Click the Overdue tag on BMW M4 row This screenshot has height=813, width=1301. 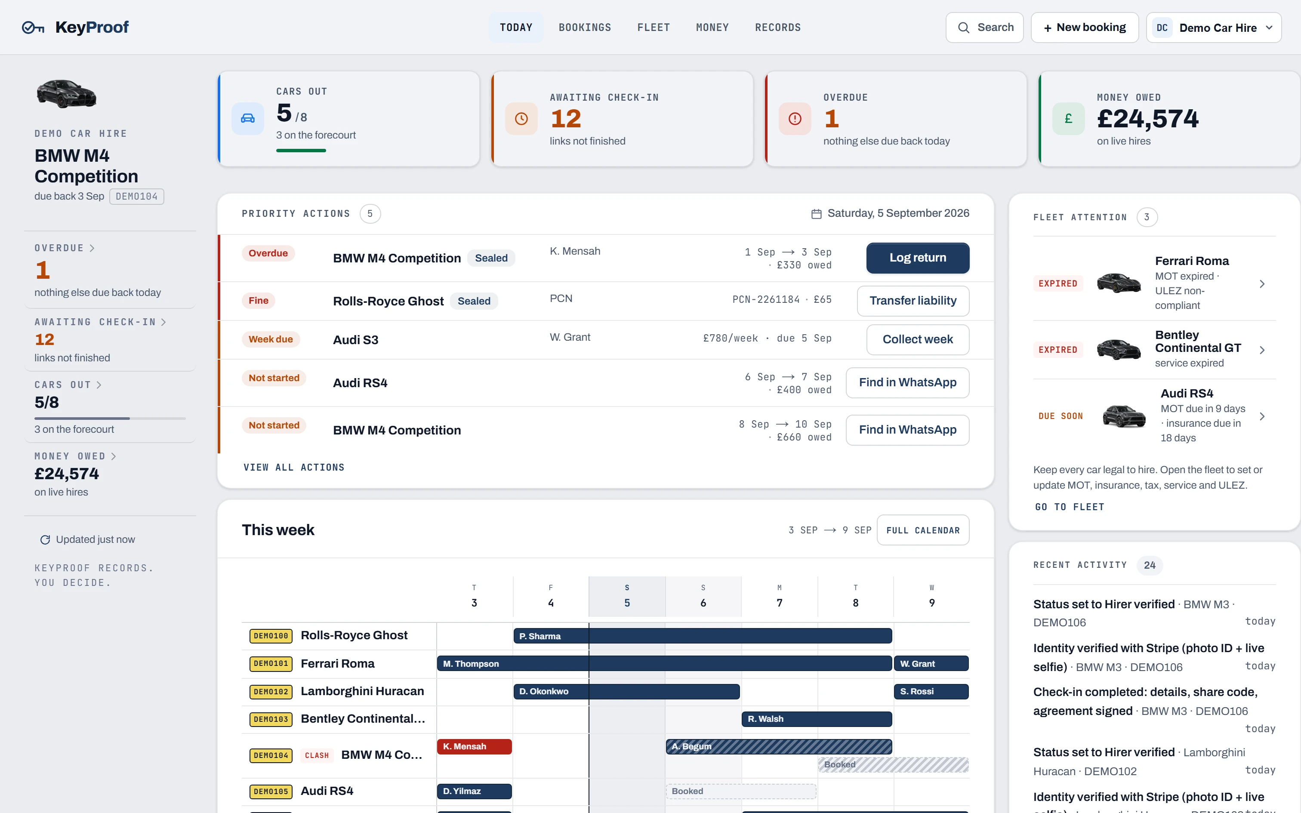[268, 253]
